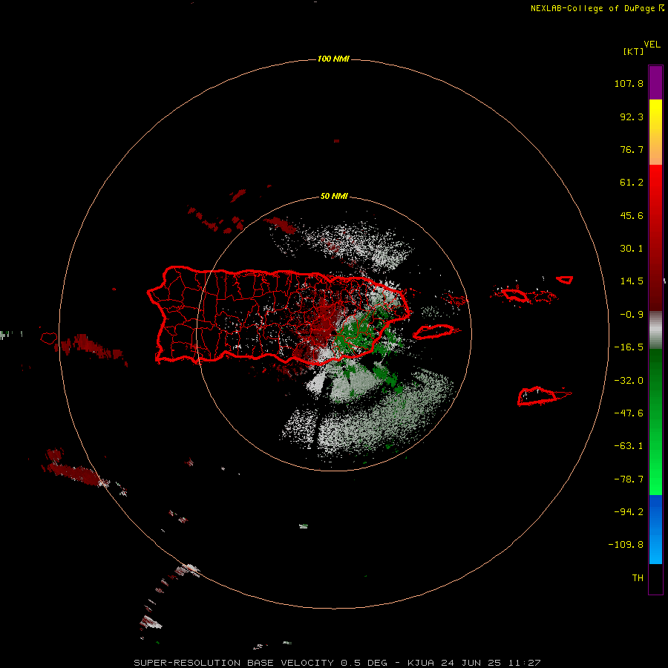
Task: Click the 45.6 legend value
Action: [x=632, y=215]
